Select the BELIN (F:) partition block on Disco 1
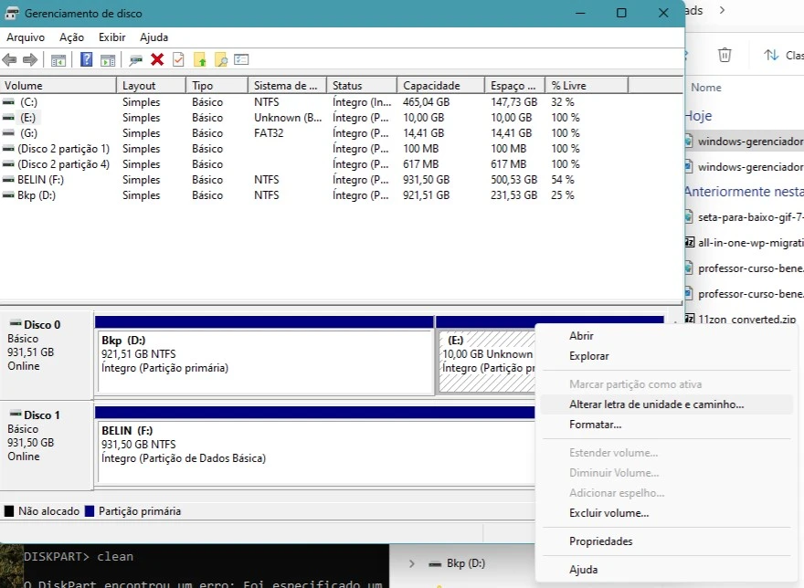This screenshot has width=804, height=588. tap(316, 452)
